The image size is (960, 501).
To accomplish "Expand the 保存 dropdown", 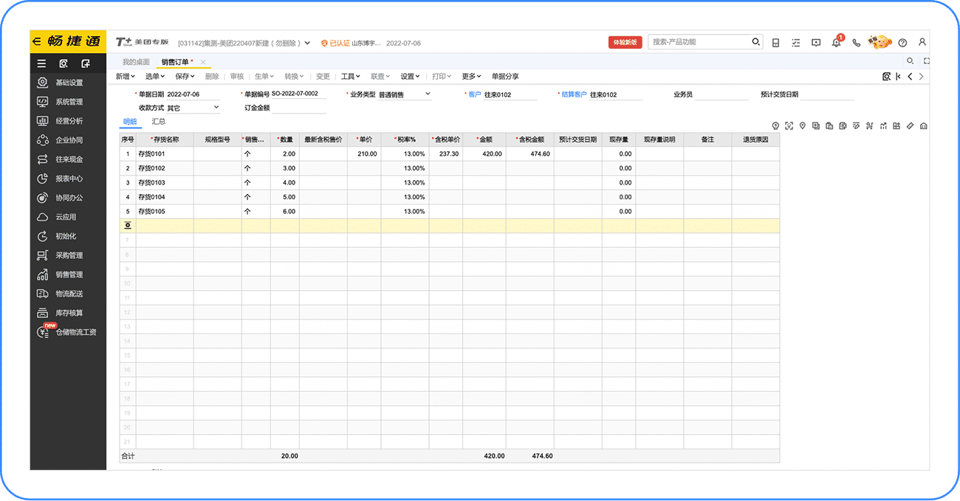I will coord(185,76).
